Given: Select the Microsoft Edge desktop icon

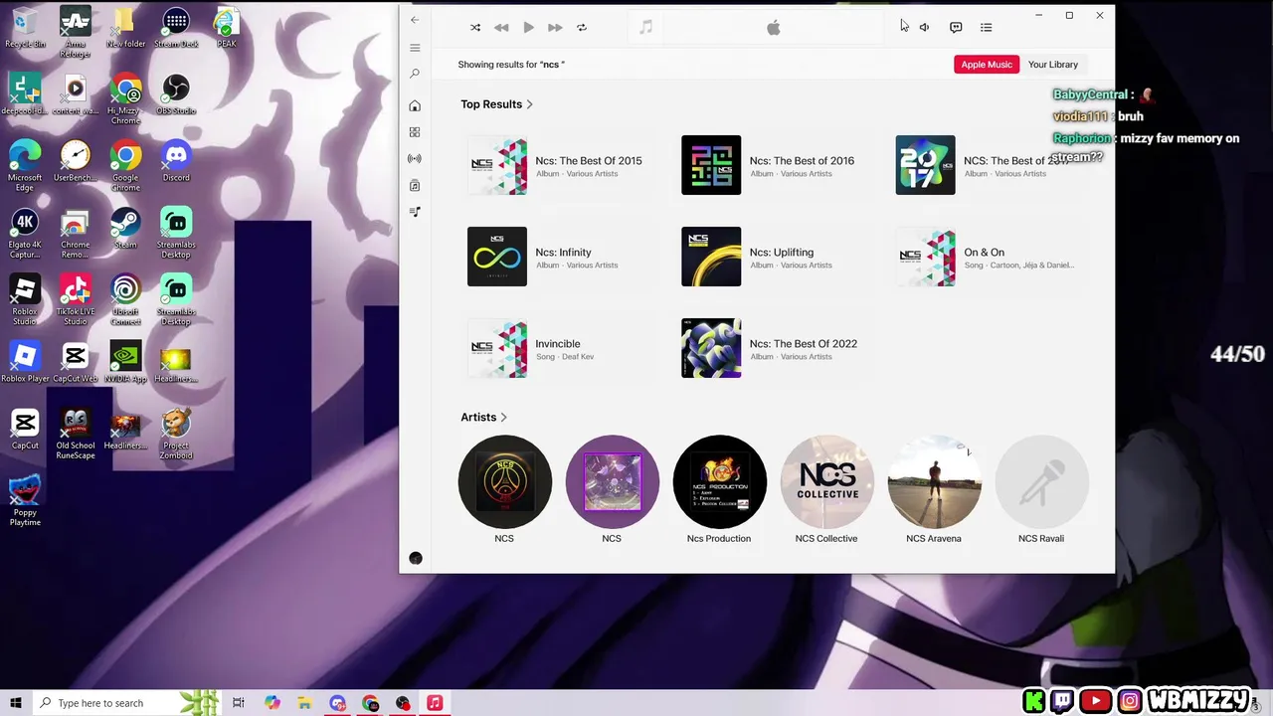Looking at the screenshot, I should pos(25,165).
